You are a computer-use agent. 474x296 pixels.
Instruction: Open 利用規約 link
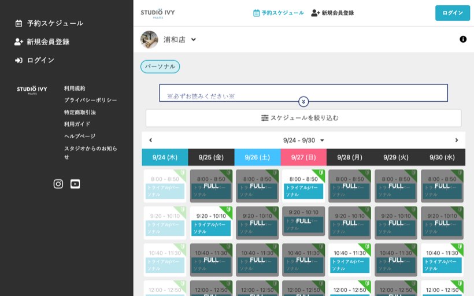[75, 88]
